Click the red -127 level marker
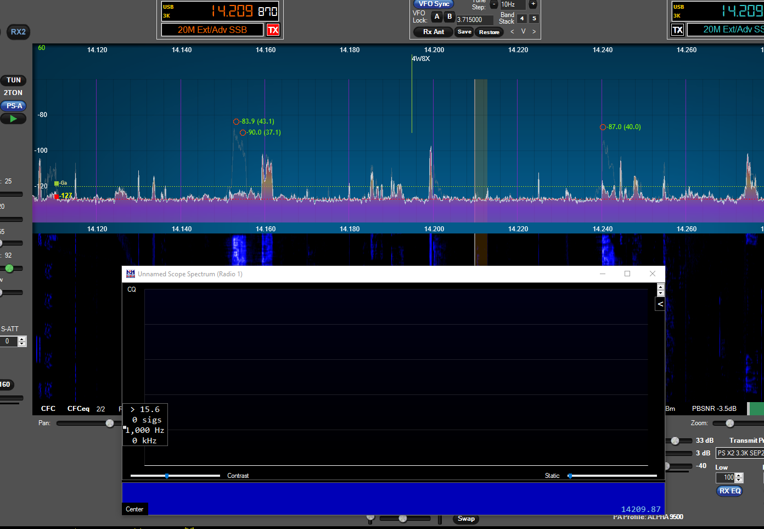The image size is (764, 529). (x=57, y=196)
